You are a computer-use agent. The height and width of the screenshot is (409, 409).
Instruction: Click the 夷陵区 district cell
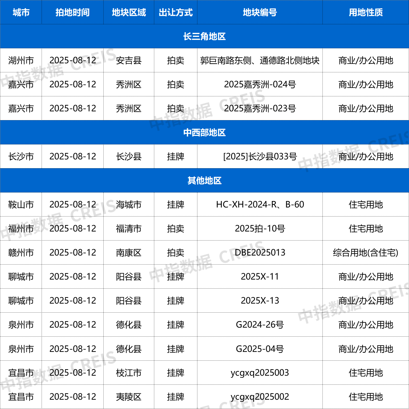129,397
